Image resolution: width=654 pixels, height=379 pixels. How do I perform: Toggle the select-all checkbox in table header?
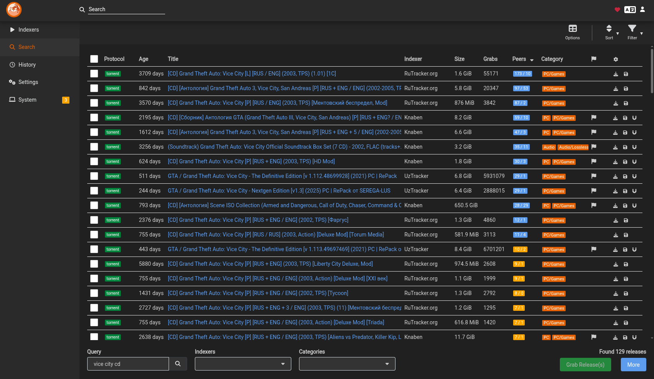[x=94, y=59]
